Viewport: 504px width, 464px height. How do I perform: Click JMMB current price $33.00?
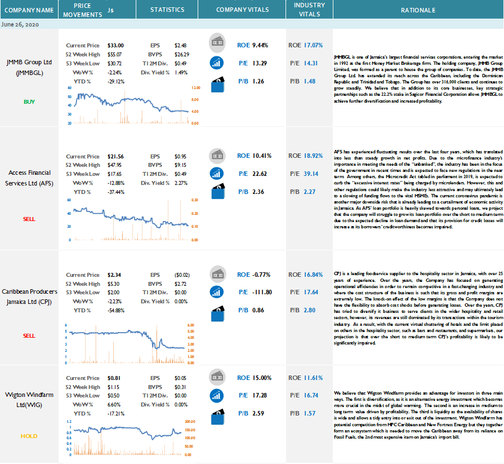(115, 46)
